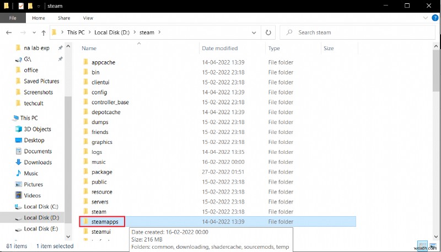
Task: Select the config folder
Action: [x=99, y=92]
